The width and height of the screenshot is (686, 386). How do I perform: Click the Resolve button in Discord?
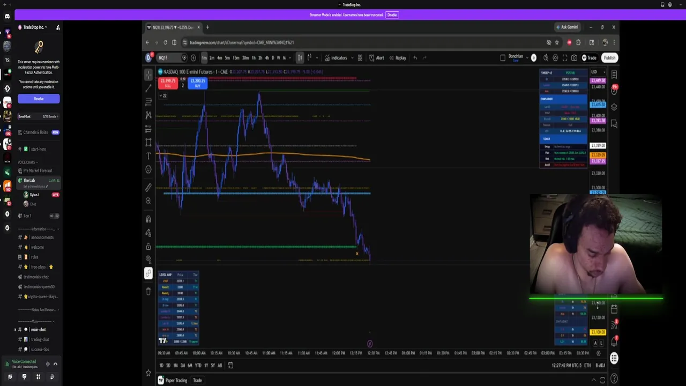pyautogui.click(x=39, y=99)
